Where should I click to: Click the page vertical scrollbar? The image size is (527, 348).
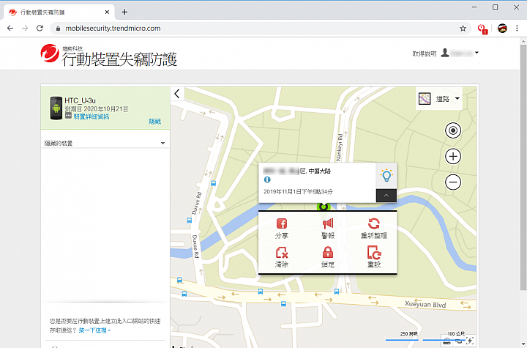click(523, 169)
